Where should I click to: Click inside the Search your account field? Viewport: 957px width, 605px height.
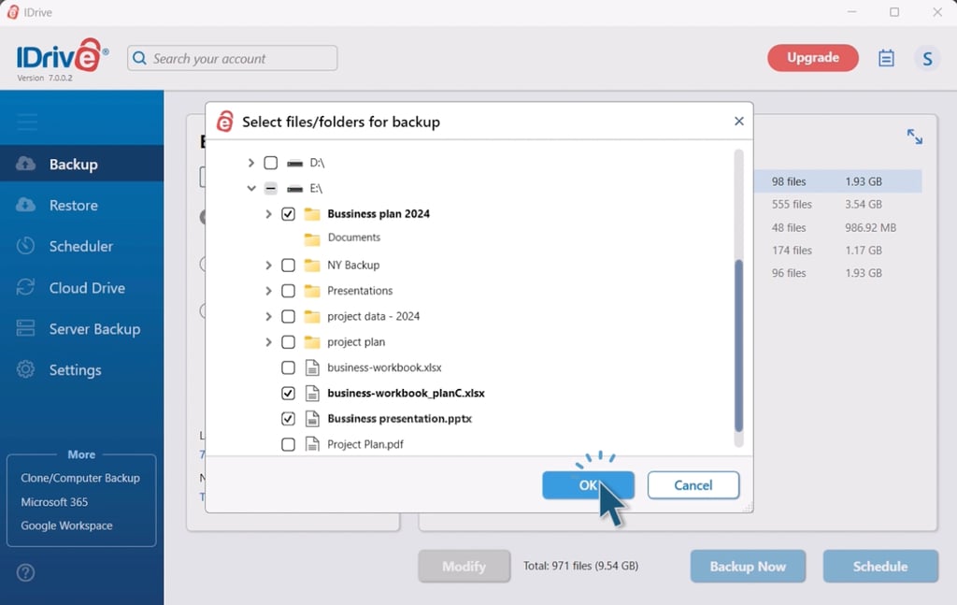pyautogui.click(x=230, y=58)
